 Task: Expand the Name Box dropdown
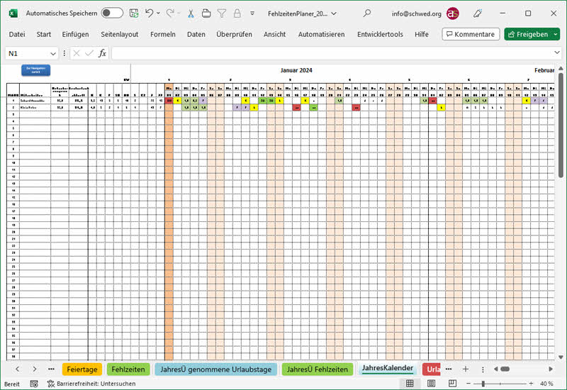pos(53,53)
